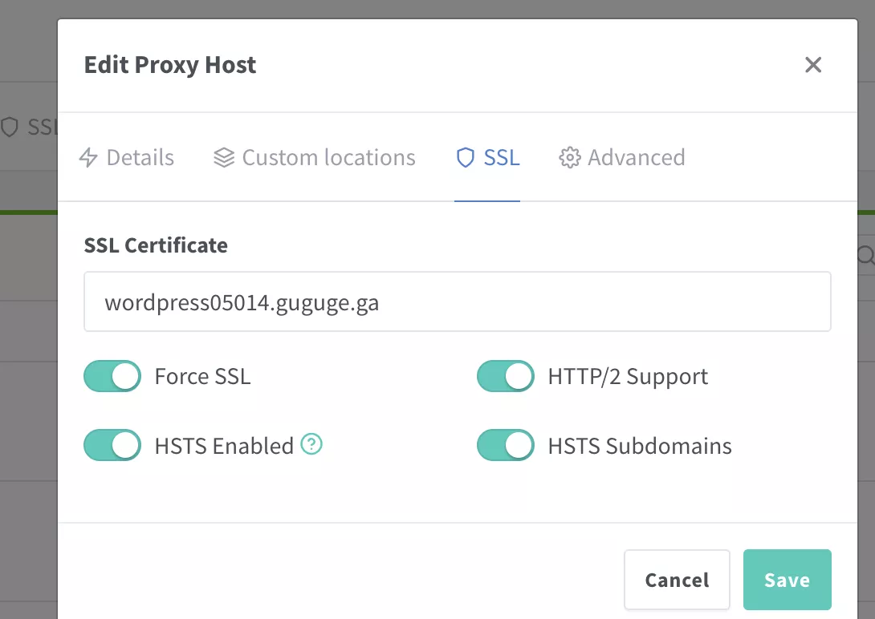Turn off the HTTP/2 Support switch
Viewport: 875px width, 619px height.
(x=506, y=376)
